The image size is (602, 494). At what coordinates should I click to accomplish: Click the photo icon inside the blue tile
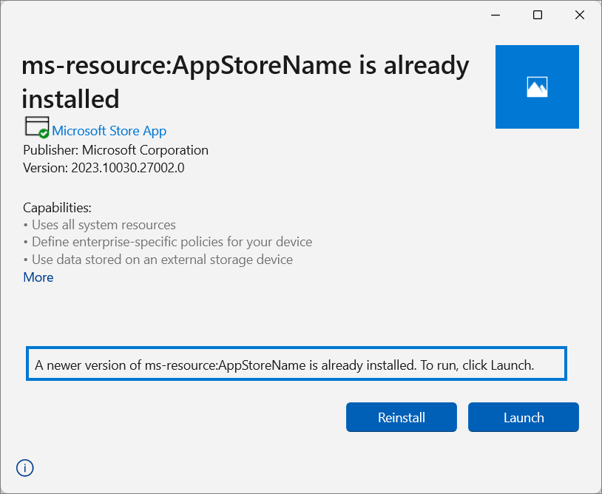537,87
